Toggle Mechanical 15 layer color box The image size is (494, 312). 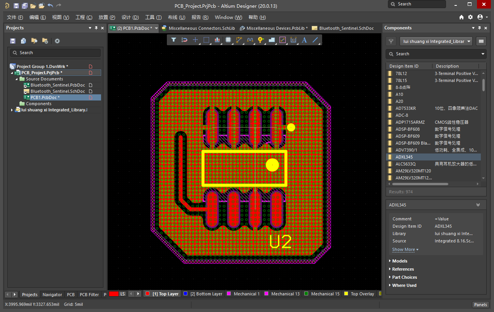[x=306, y=294]
